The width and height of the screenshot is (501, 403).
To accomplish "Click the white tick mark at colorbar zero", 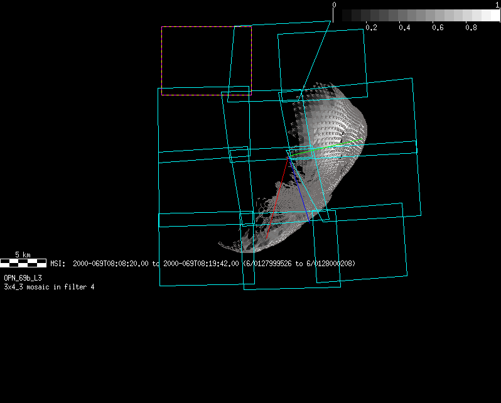I will [x=333, y=15].
